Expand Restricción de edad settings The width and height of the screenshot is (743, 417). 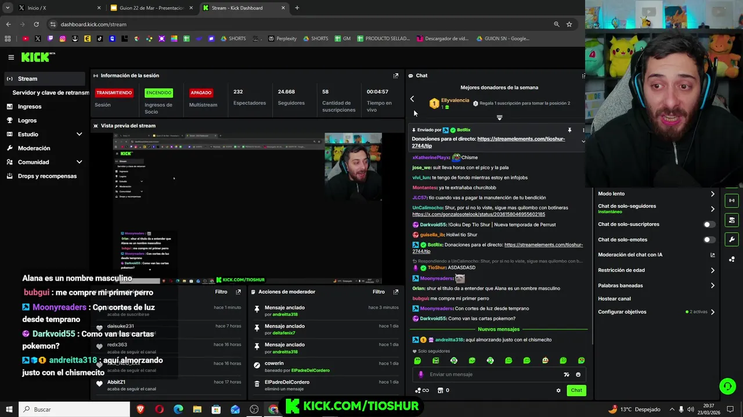pos(657,270)
